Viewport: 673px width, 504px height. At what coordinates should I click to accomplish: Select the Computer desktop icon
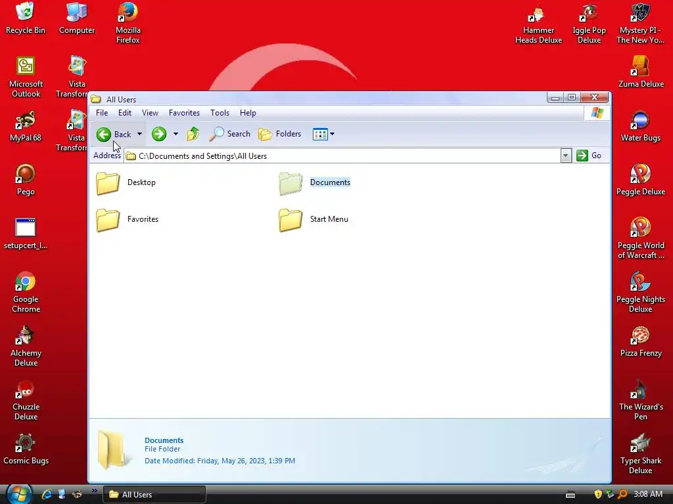77,18
